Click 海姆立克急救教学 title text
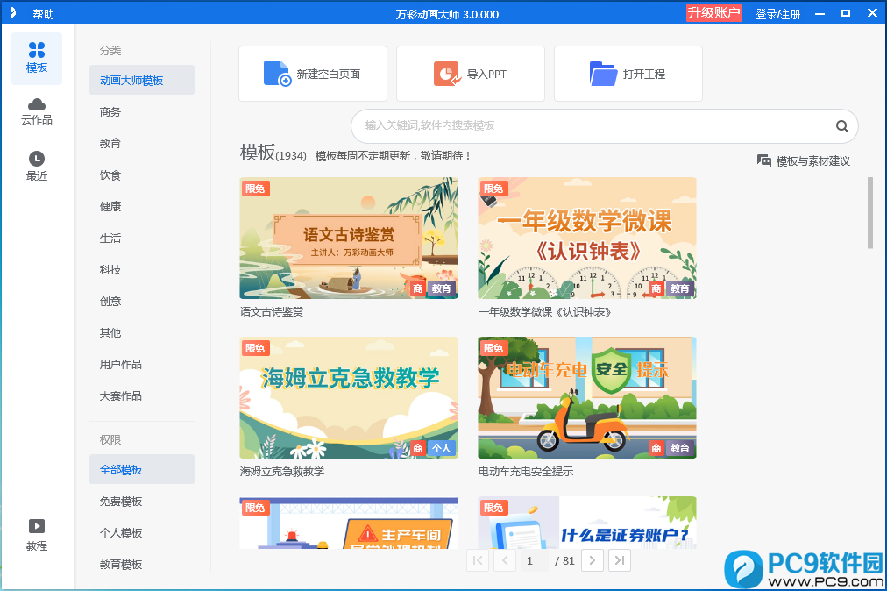 (x=281, y=471)
